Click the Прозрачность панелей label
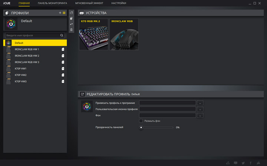 click(x=109, y=127)
